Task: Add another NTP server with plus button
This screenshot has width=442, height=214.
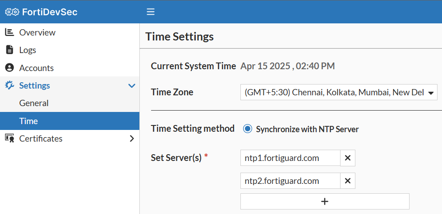Action: pyautogui.click(x=325, y=201)
